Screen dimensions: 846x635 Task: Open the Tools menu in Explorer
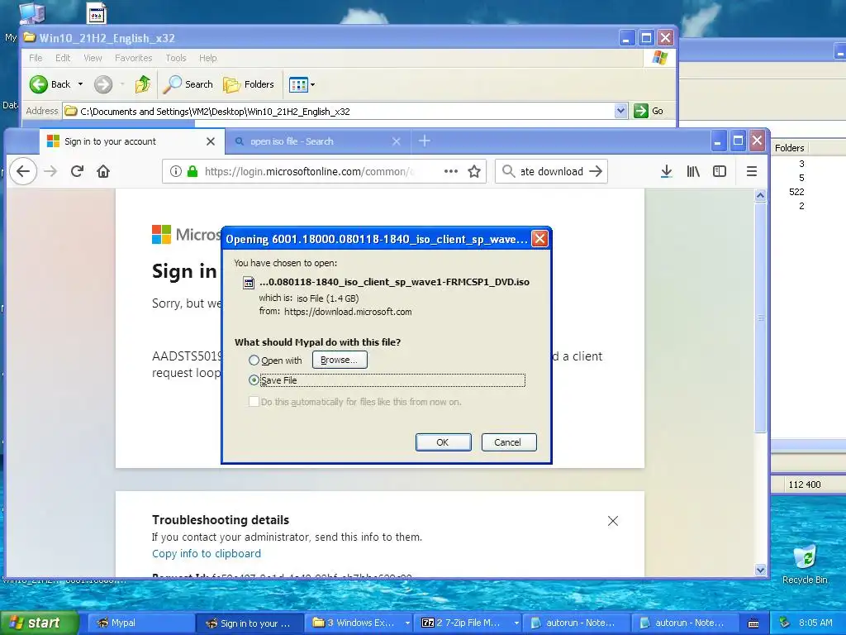[175, 58]
